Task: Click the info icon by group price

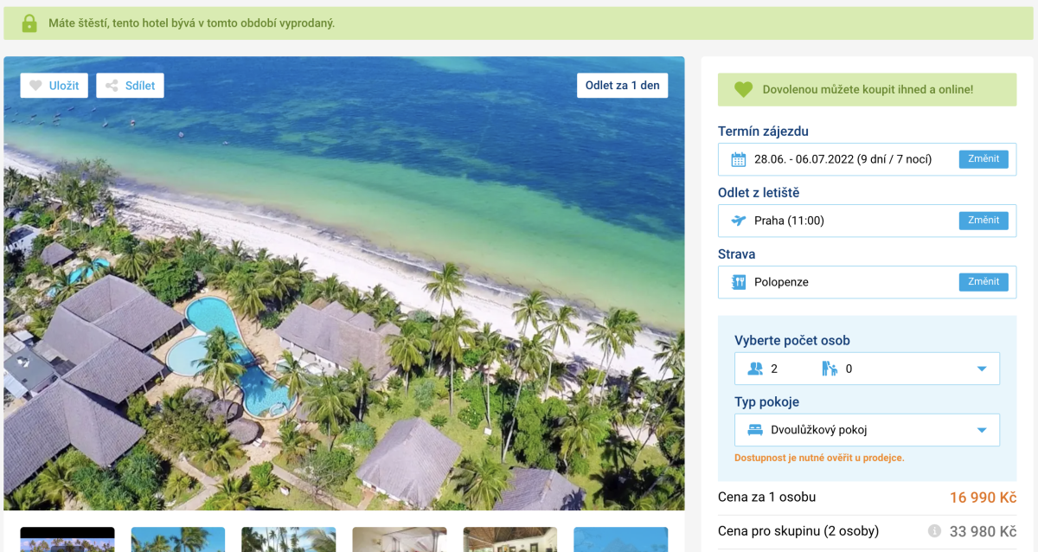Action: (934, 531)
